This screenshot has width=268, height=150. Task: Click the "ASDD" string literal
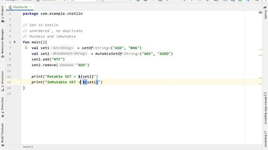[164, 54]
